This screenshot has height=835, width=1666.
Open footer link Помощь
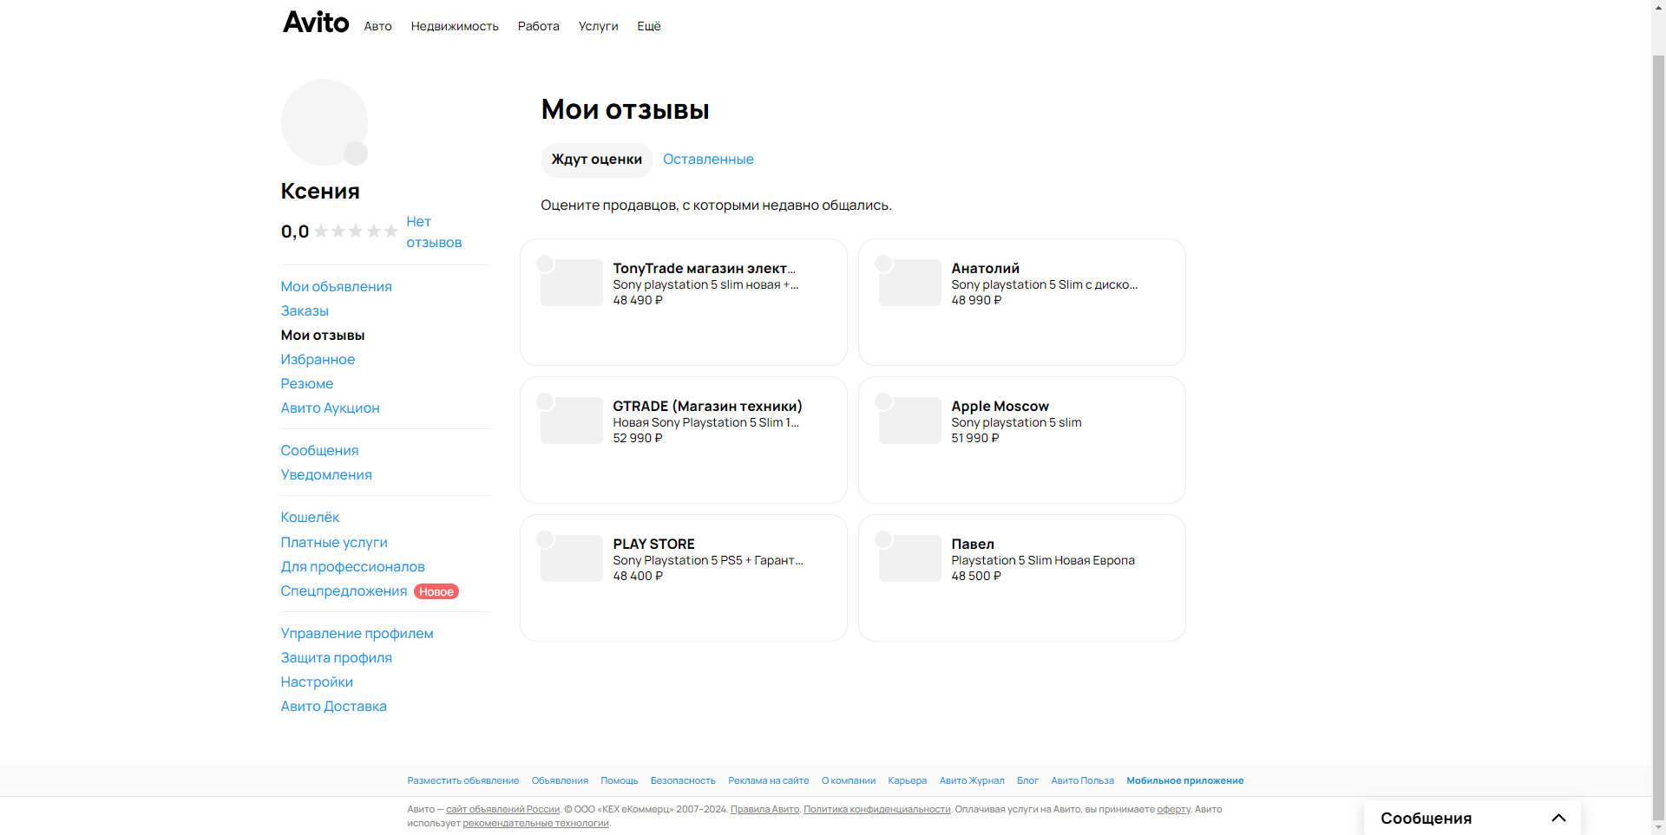pos(620,781)
